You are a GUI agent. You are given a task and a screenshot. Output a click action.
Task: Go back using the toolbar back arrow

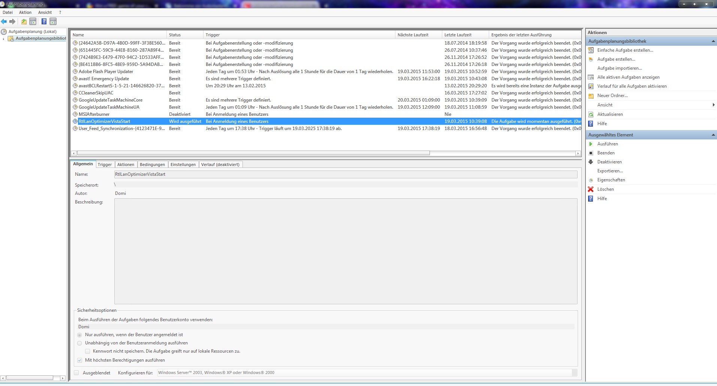[x=4, y=22]
